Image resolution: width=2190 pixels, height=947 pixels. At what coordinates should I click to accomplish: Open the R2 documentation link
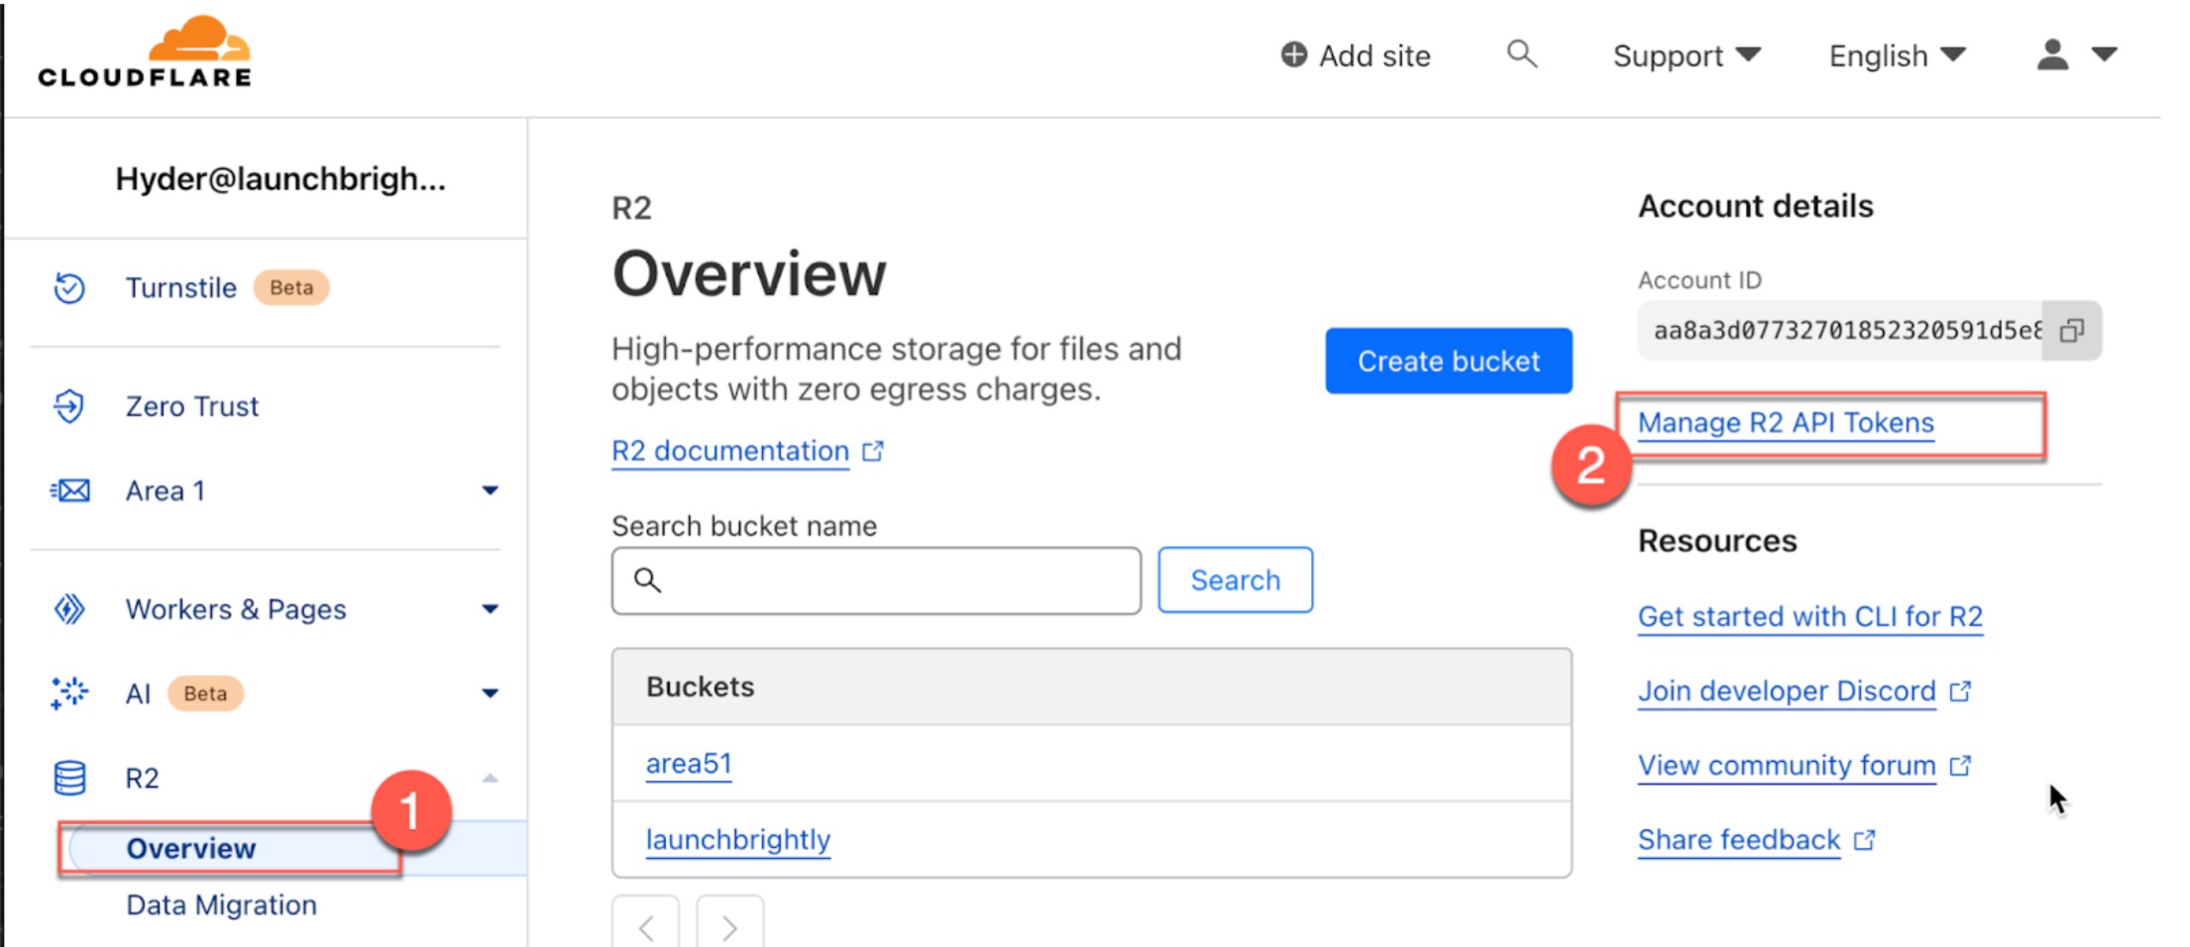click(730, 452)
